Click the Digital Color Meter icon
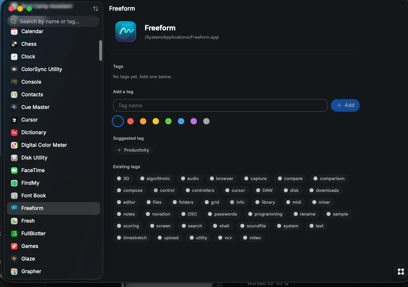This screenshot has height=287, width=408. point(14,145)
